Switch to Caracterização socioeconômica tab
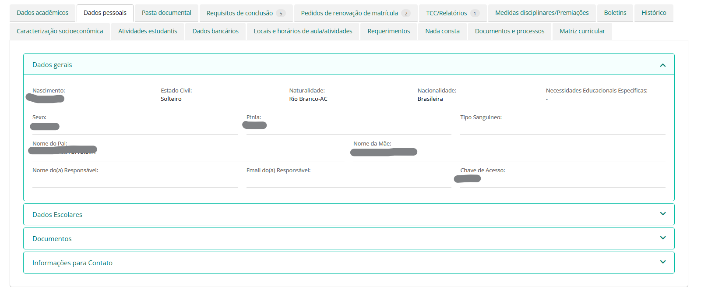Screen dimensions: 701x295 click(x=60, y=31)
